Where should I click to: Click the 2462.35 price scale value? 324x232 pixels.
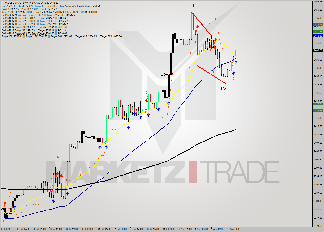pyautogui.click(x=318, y=2)
